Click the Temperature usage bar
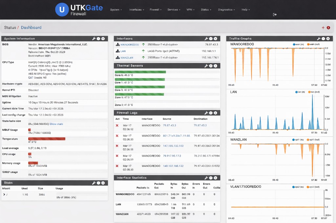 click(47, 139)
